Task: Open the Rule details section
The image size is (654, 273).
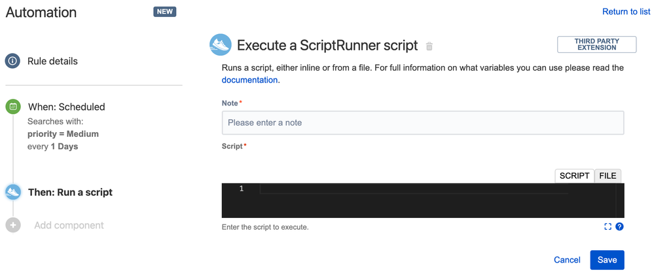Action: [52, 61]
